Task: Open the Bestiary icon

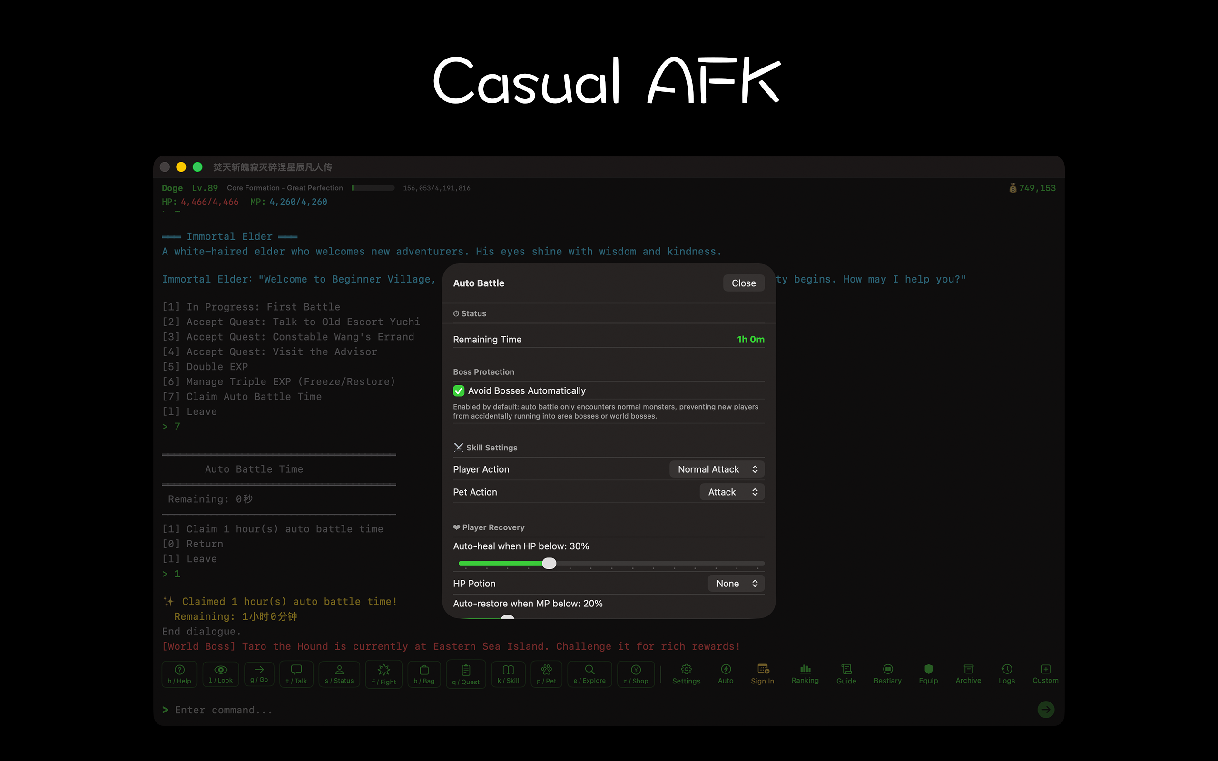Action: (x=887, y=674)
